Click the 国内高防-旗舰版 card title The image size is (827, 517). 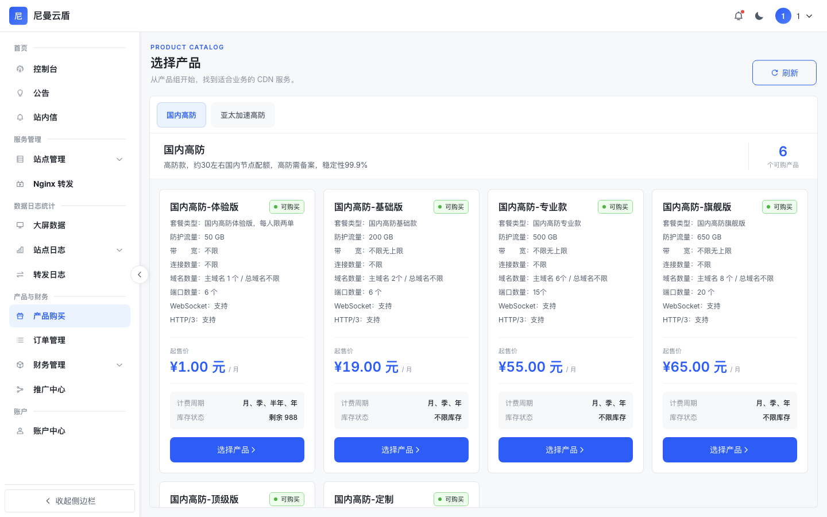pyautogui.click(x=697, y=207)
